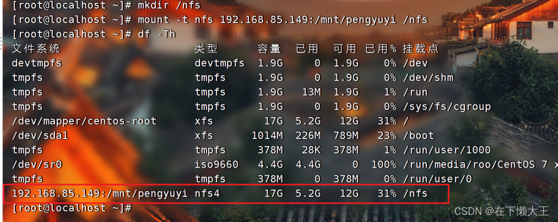
Task: Click the '/sys/fs/cgroup' mount point
Action: point(447,107)
